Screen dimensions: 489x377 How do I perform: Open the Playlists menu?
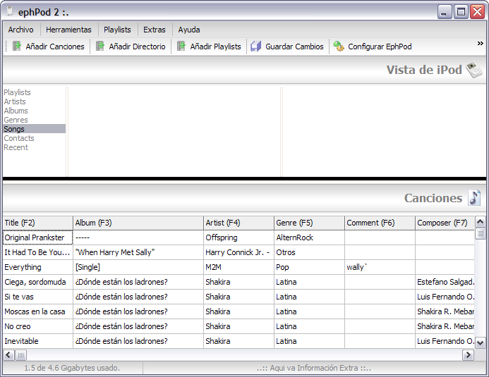[x=117, y=30]
